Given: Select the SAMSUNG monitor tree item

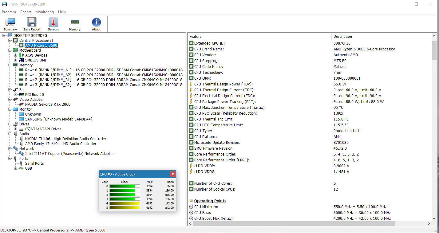Looking at the screenshot, I should [x=58, y=119].
